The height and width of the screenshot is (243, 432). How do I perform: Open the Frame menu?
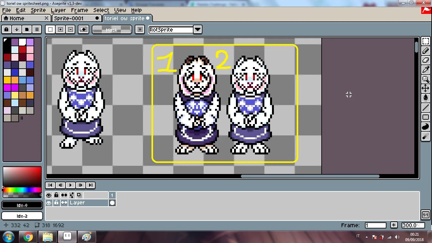pyautogui.click(x=79, y=10)
